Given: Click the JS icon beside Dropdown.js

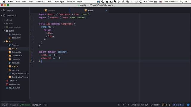Looking at the screenshot, I should (x=10, y=56).
